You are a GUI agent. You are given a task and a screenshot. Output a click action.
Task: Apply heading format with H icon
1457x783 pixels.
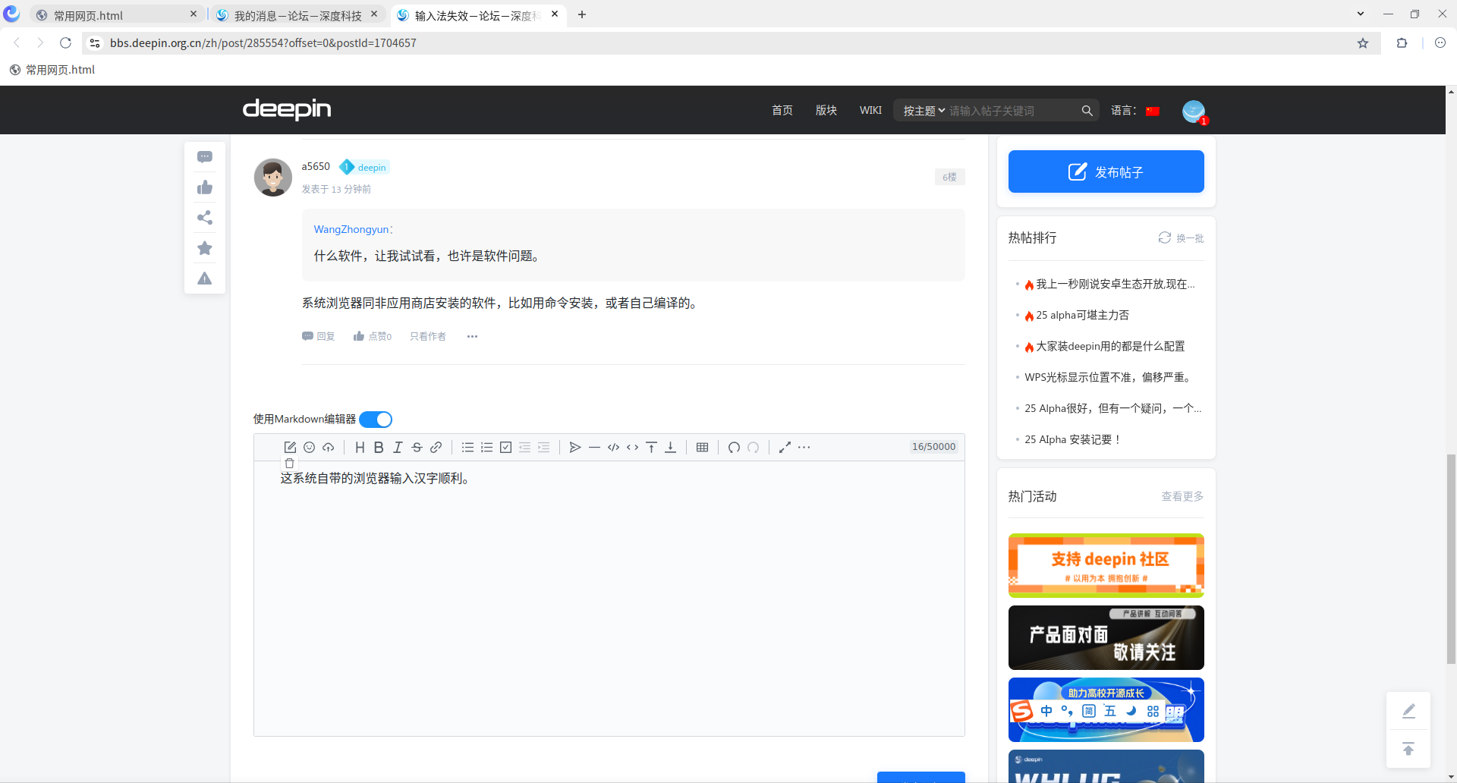(x=360, y=448)
